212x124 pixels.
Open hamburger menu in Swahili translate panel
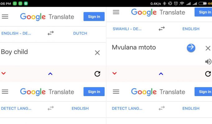click(116, 12)
